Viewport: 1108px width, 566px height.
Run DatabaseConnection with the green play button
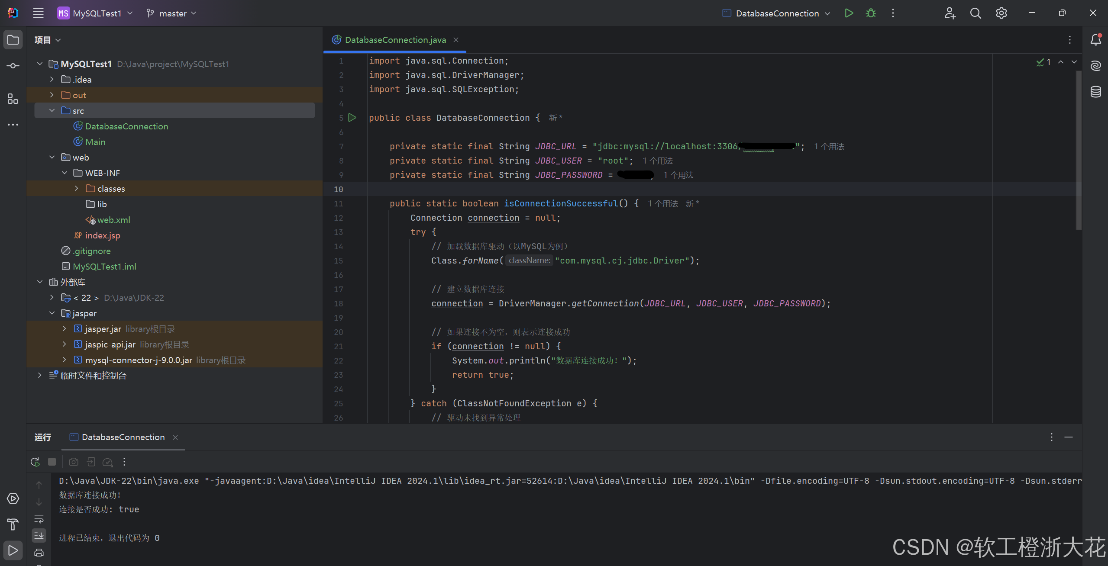[849, 13]
